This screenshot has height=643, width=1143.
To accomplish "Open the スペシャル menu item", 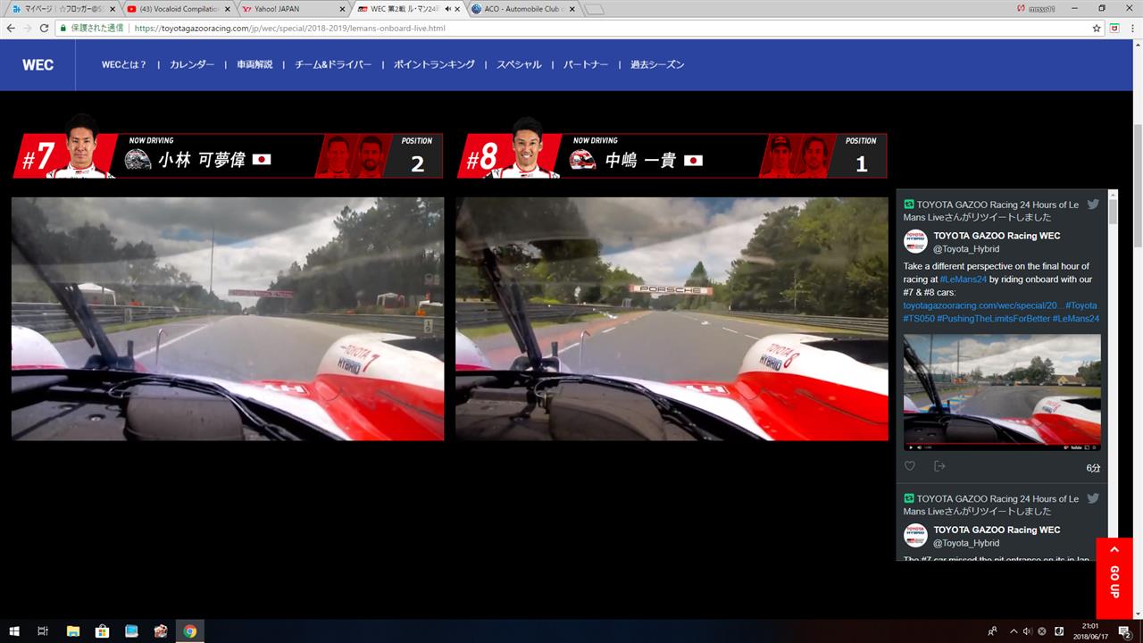I will coord(519,64).
